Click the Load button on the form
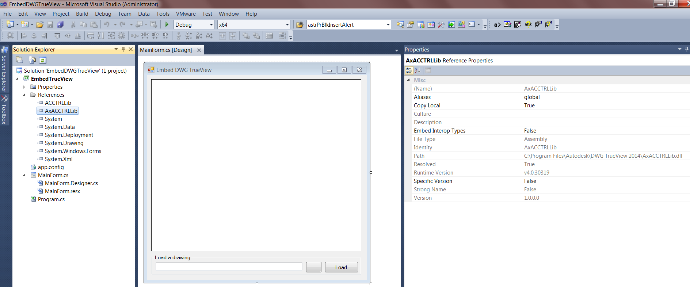Image resolution: width=690 pixels, height=287 pixels. click(x=341, y=267)
